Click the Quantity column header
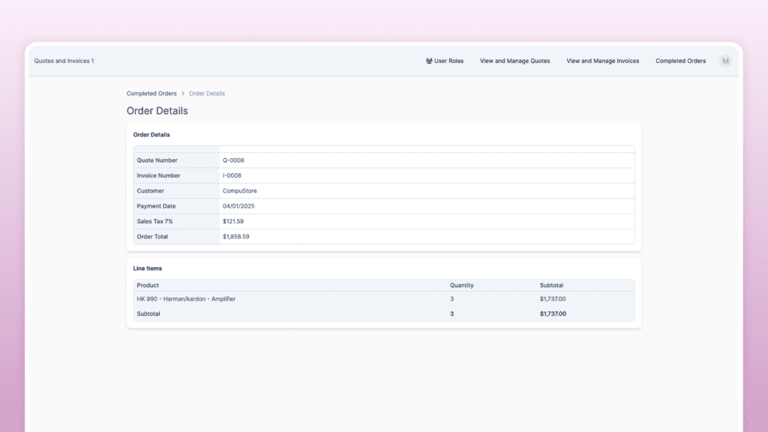The width and height of the screenshot is (768, 432). tap(461, 285)
